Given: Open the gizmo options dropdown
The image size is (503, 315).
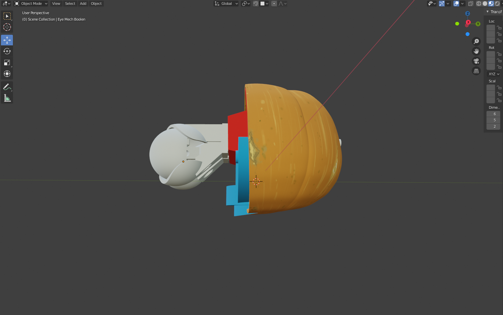Looking at the screenshot, I should (448, 4).
